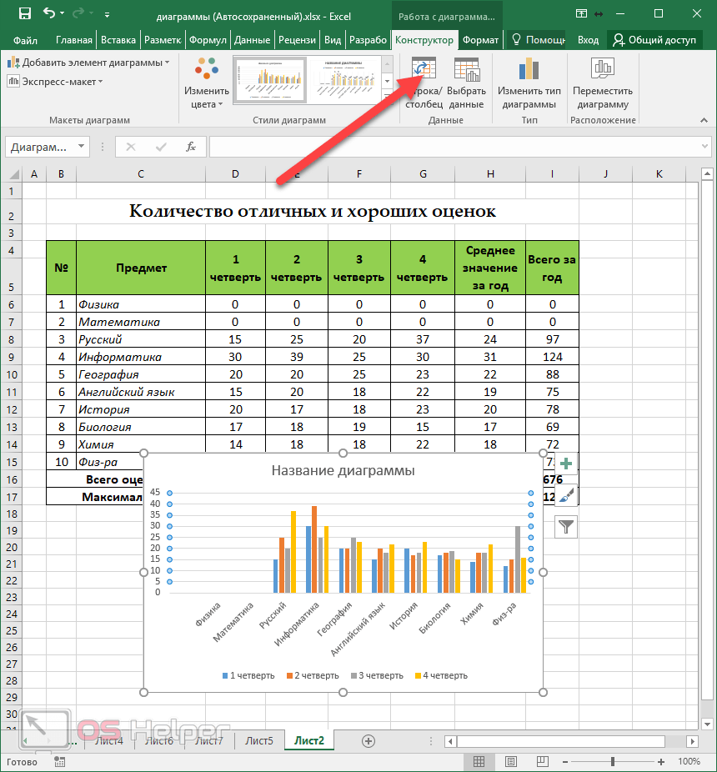Image resolution: width=717 pixels, height=772 pixels.
Task: Click the chart elements plus button
Action: (x=566, y=464)
